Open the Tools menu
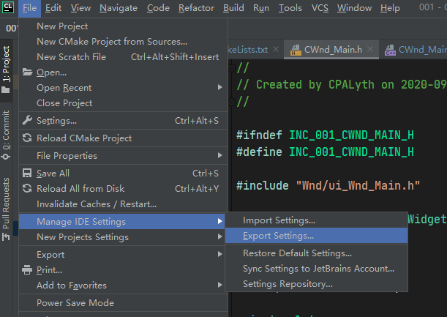This screenshot has height=317, width=447. point(290,8)
